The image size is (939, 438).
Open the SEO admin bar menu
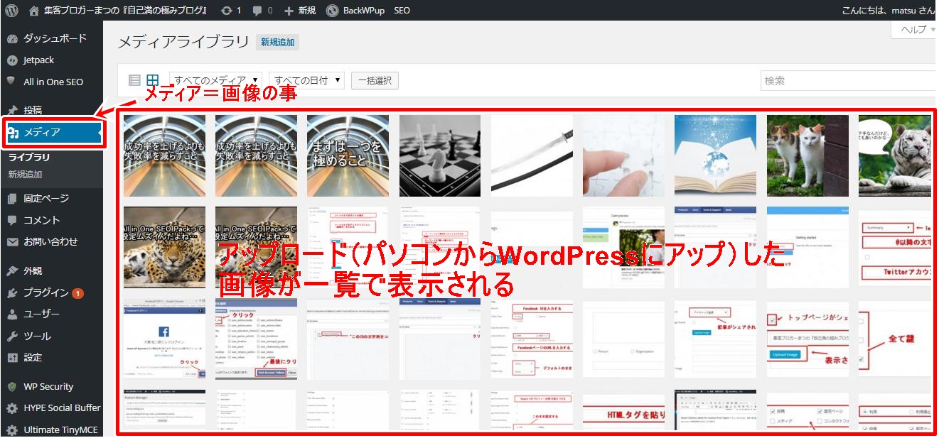pos(402,11)
